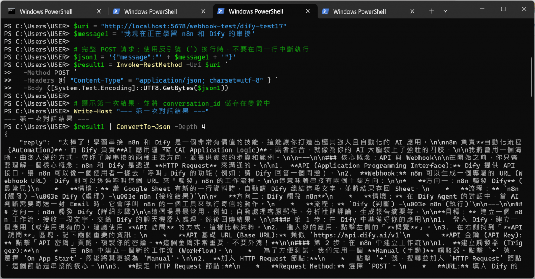
Task: Close the first Windows PowerShell tab
Action: coord(99,11)
